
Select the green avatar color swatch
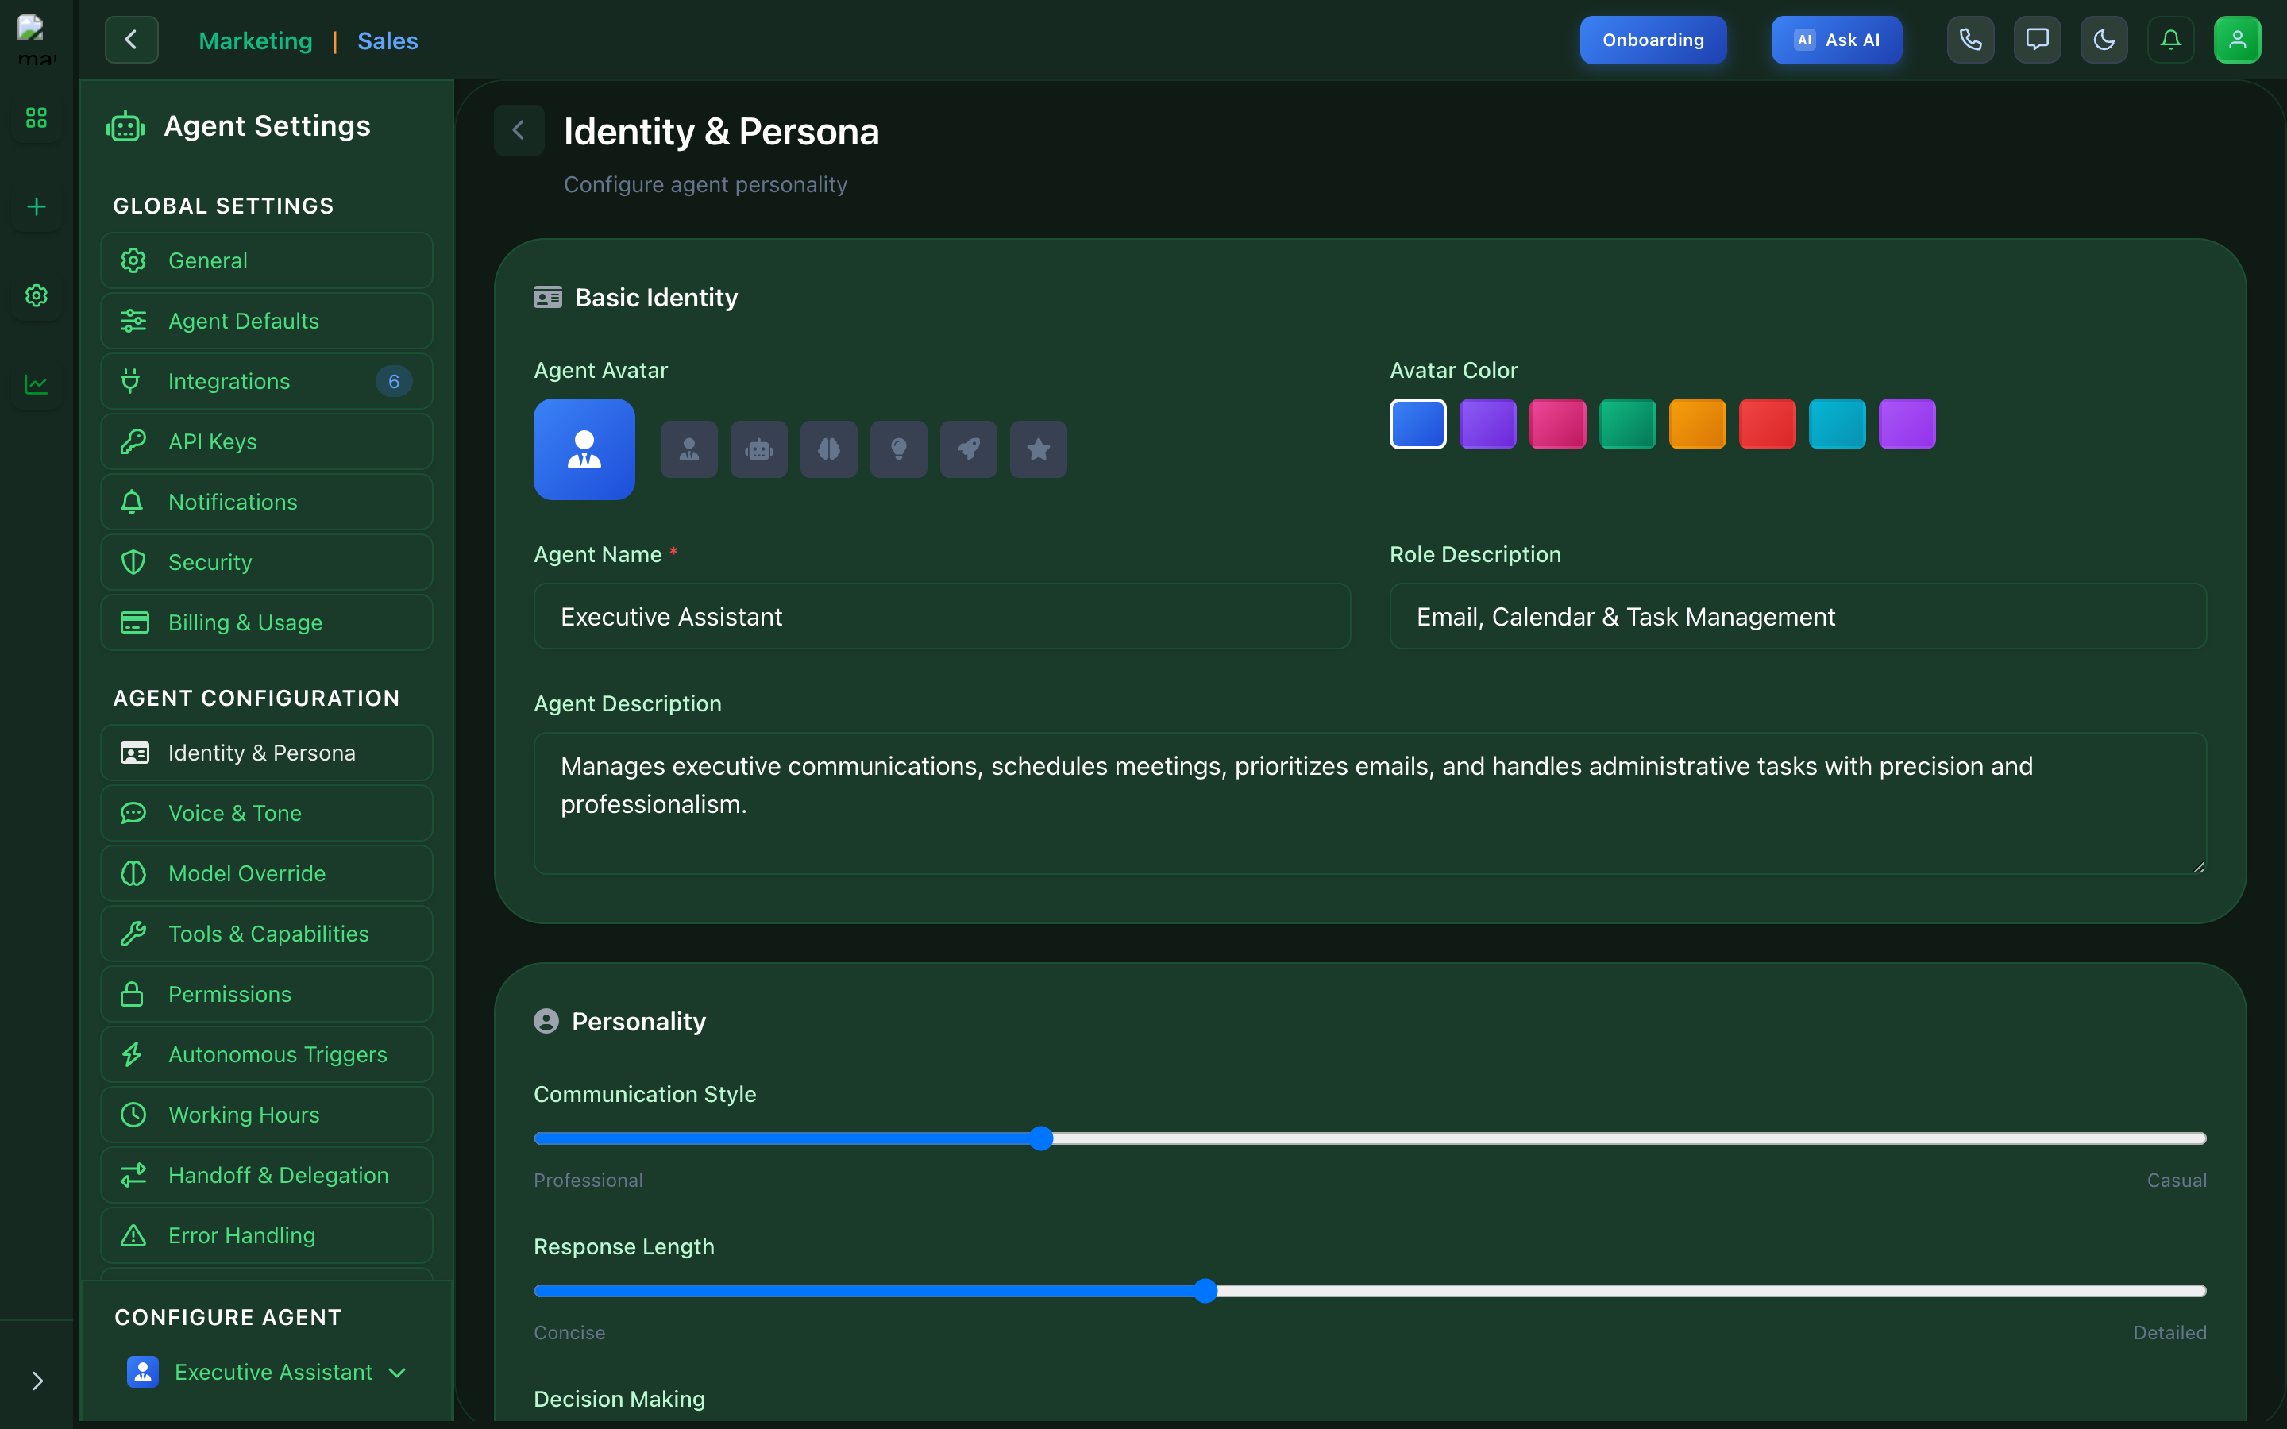coord(1627,425)
